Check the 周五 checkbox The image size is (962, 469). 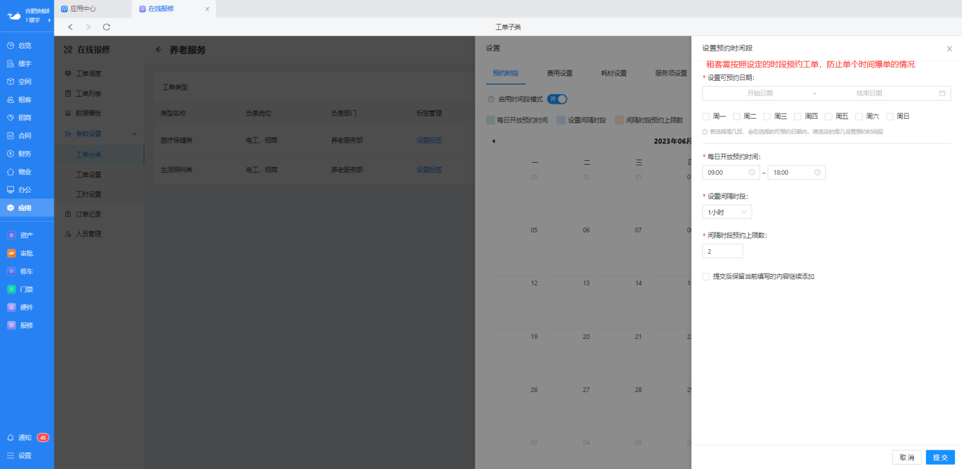pos(829,117)
